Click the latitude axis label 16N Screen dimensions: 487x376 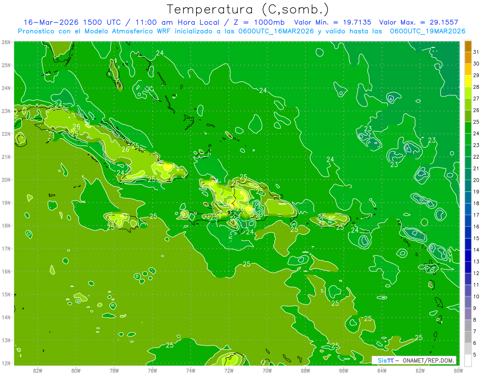(6, 271)
